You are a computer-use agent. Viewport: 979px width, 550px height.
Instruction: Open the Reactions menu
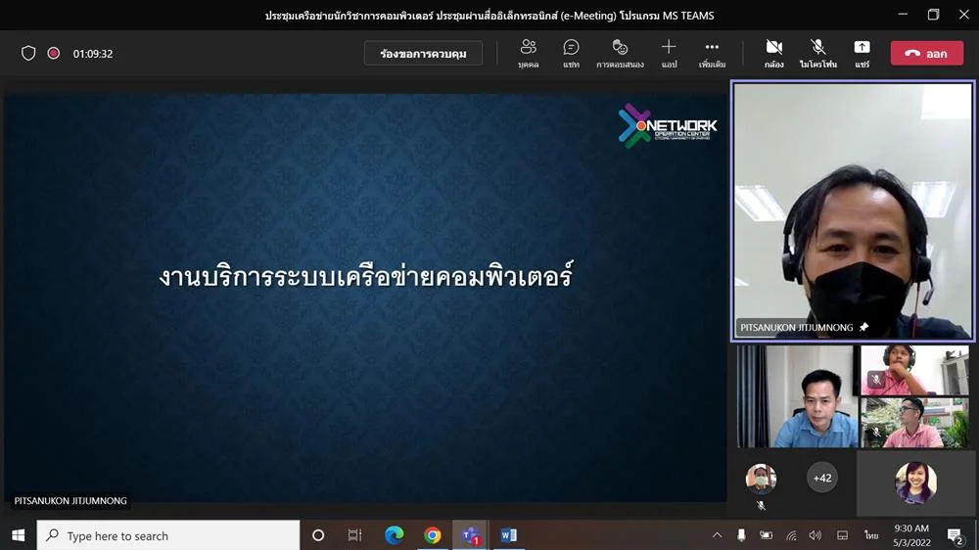point(620,54)
